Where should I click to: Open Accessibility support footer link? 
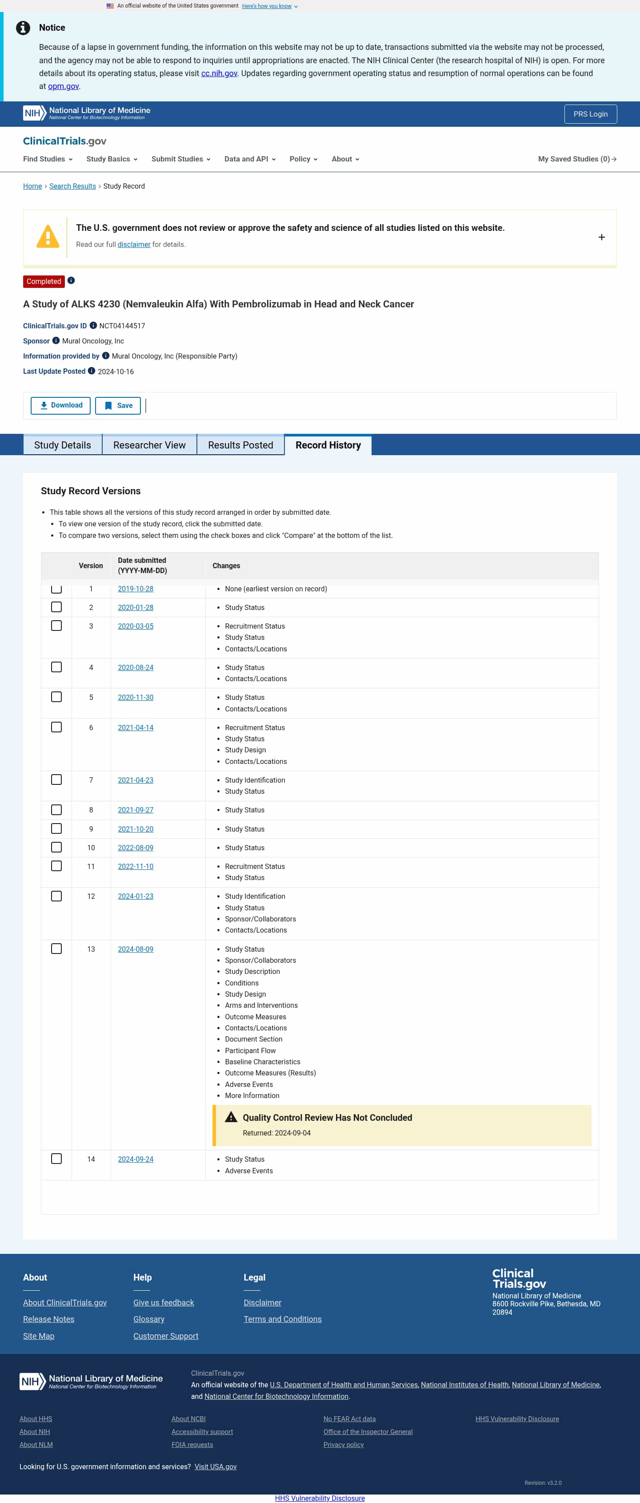point(202,1432)
